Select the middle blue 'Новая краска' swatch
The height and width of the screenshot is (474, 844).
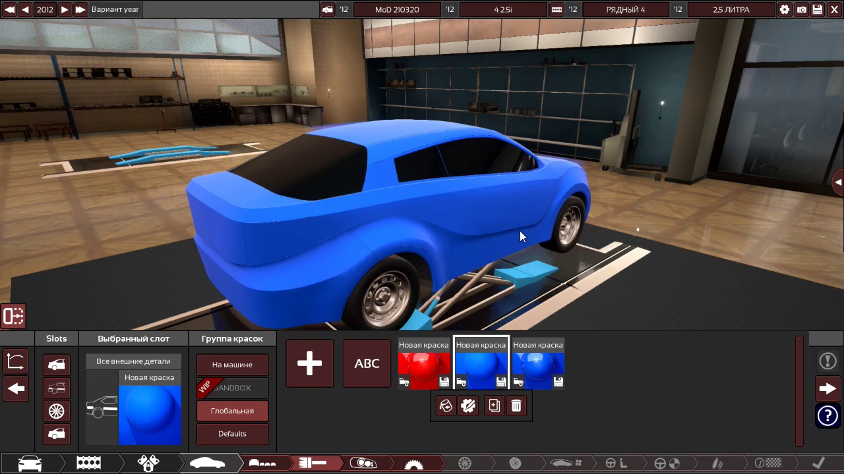pos(481,364)
